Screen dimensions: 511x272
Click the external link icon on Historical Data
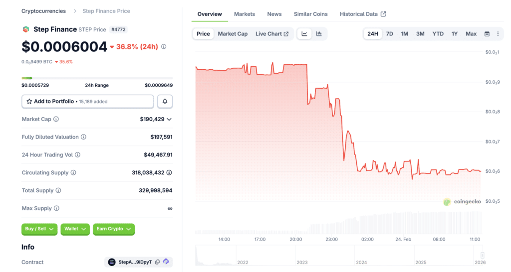click(x=384, y=14)
